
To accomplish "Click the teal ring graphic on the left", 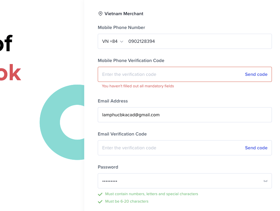I will click(x=51, y=123).
